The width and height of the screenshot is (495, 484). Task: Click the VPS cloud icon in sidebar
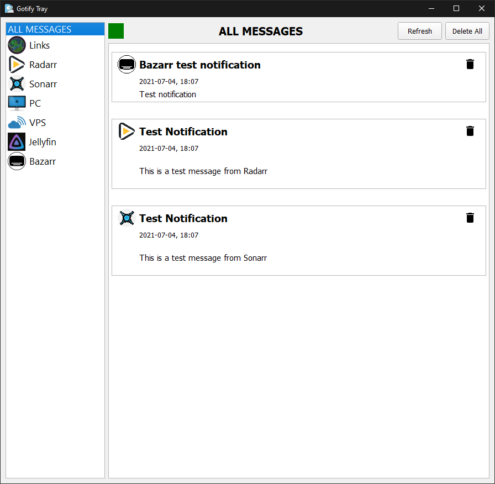[17, 123]
